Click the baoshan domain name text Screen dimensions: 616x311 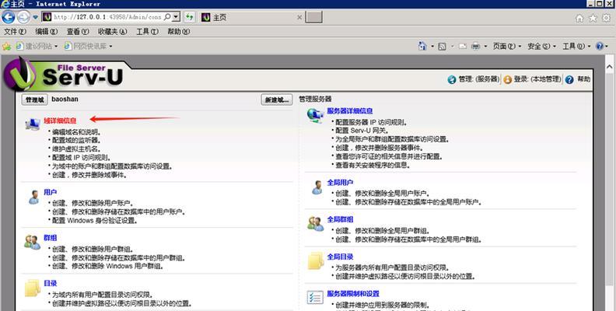click(x=65, y=99)
